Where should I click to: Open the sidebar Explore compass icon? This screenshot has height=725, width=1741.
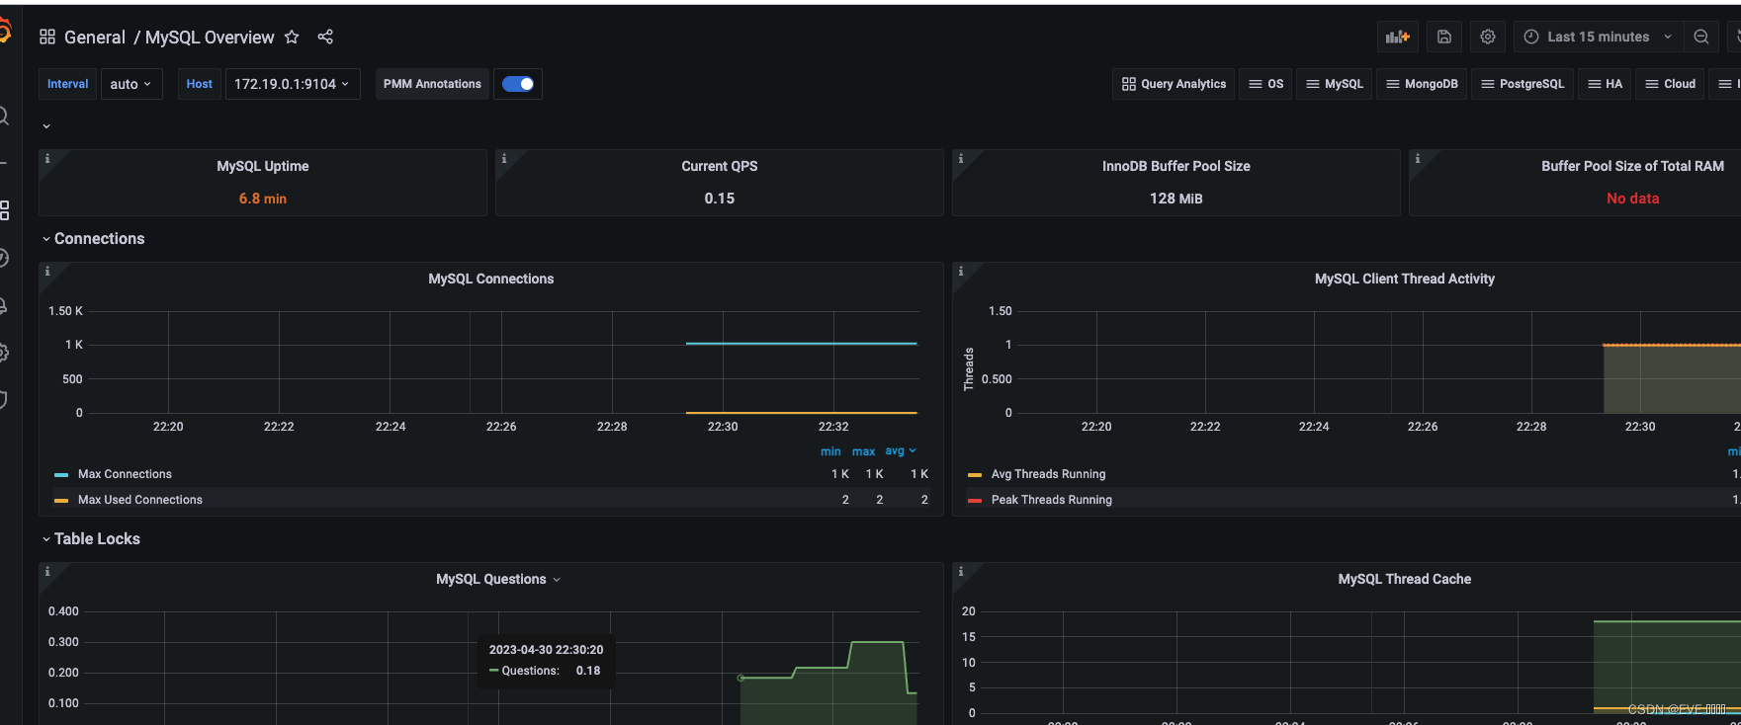[4, 258]
